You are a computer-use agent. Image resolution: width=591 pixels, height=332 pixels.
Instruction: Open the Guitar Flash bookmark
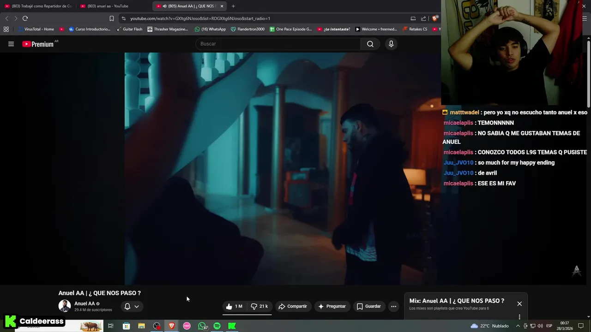pyautogui.click(x=129, y=29)
